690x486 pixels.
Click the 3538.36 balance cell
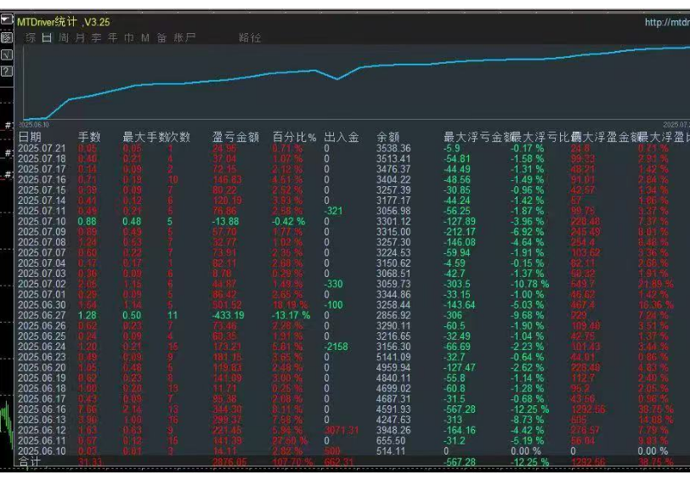(393, 148)
